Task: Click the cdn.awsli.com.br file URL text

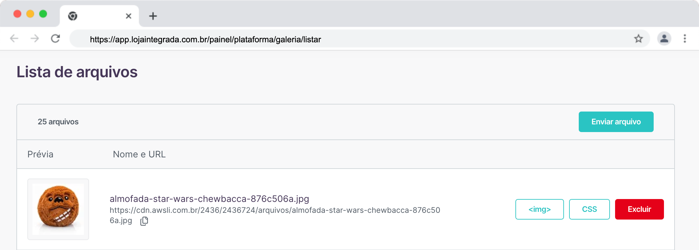Action: 275,210
